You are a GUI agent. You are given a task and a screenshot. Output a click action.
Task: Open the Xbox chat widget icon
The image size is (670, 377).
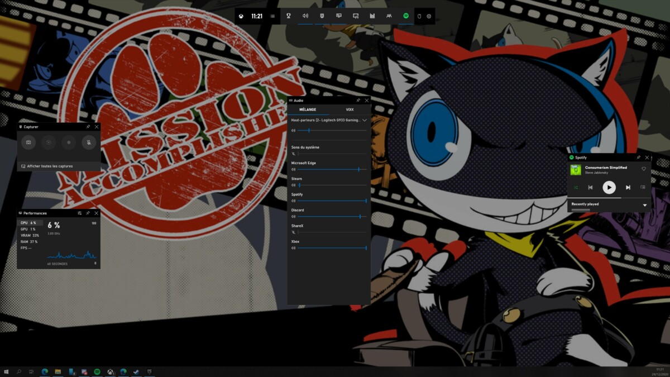click(x=356, y=16)
